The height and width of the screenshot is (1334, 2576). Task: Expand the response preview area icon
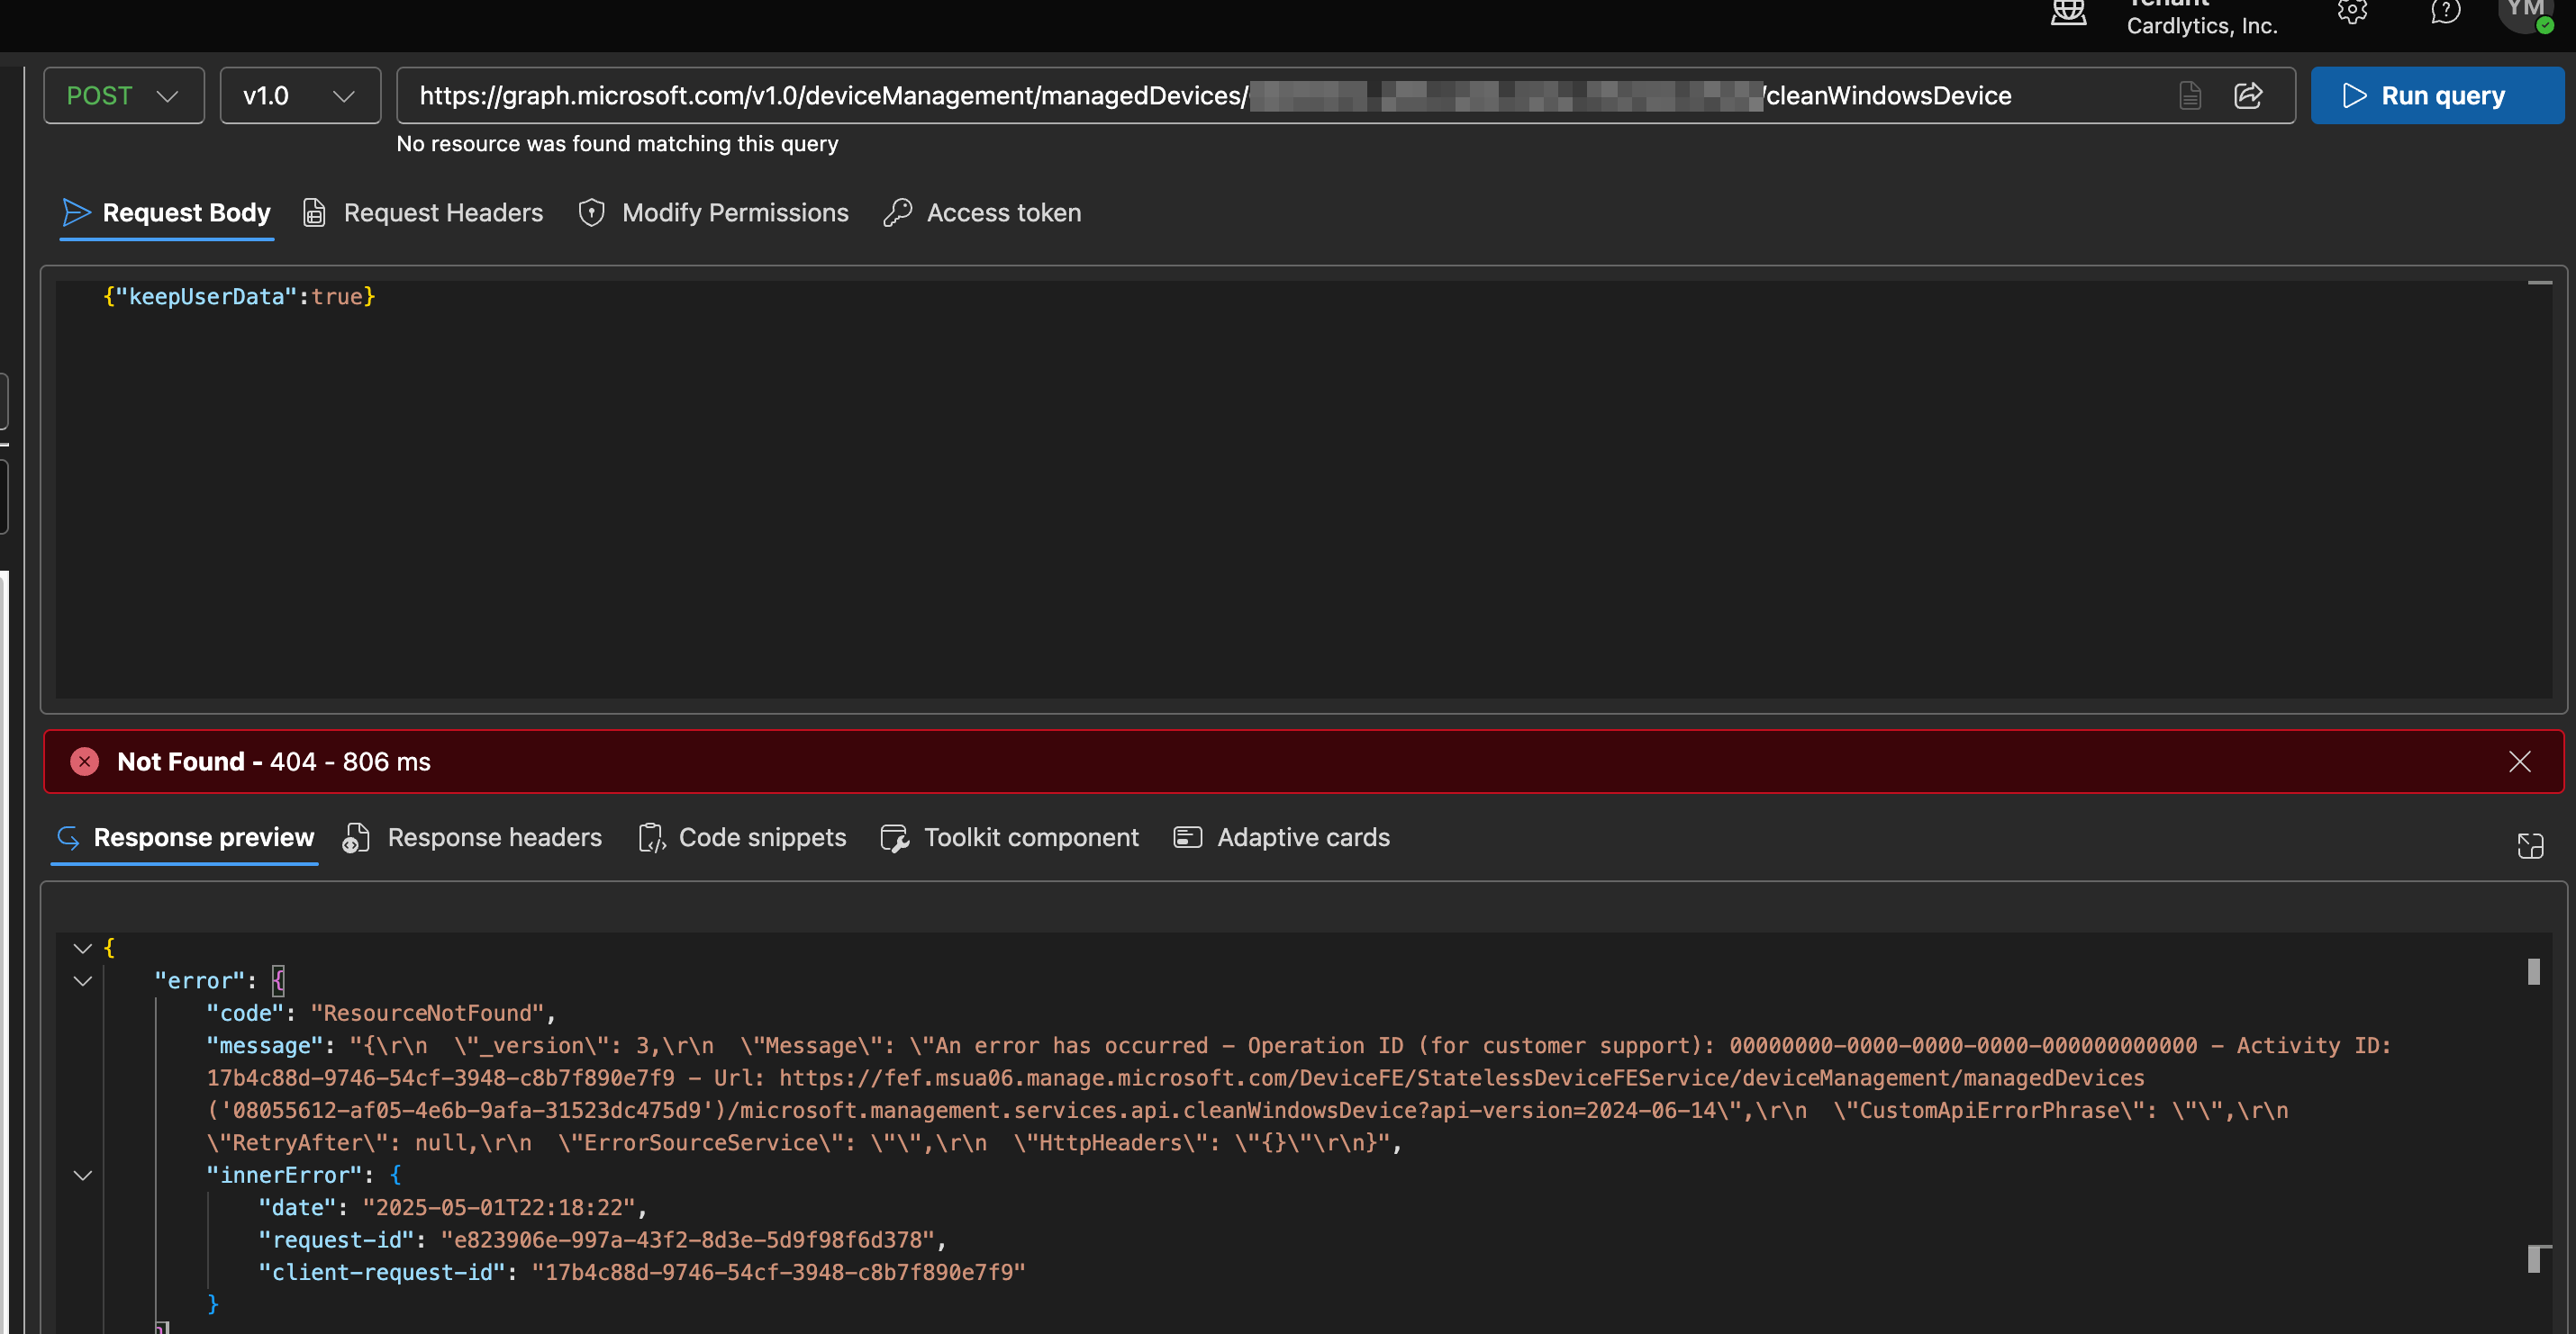(x=2529, y=845)
